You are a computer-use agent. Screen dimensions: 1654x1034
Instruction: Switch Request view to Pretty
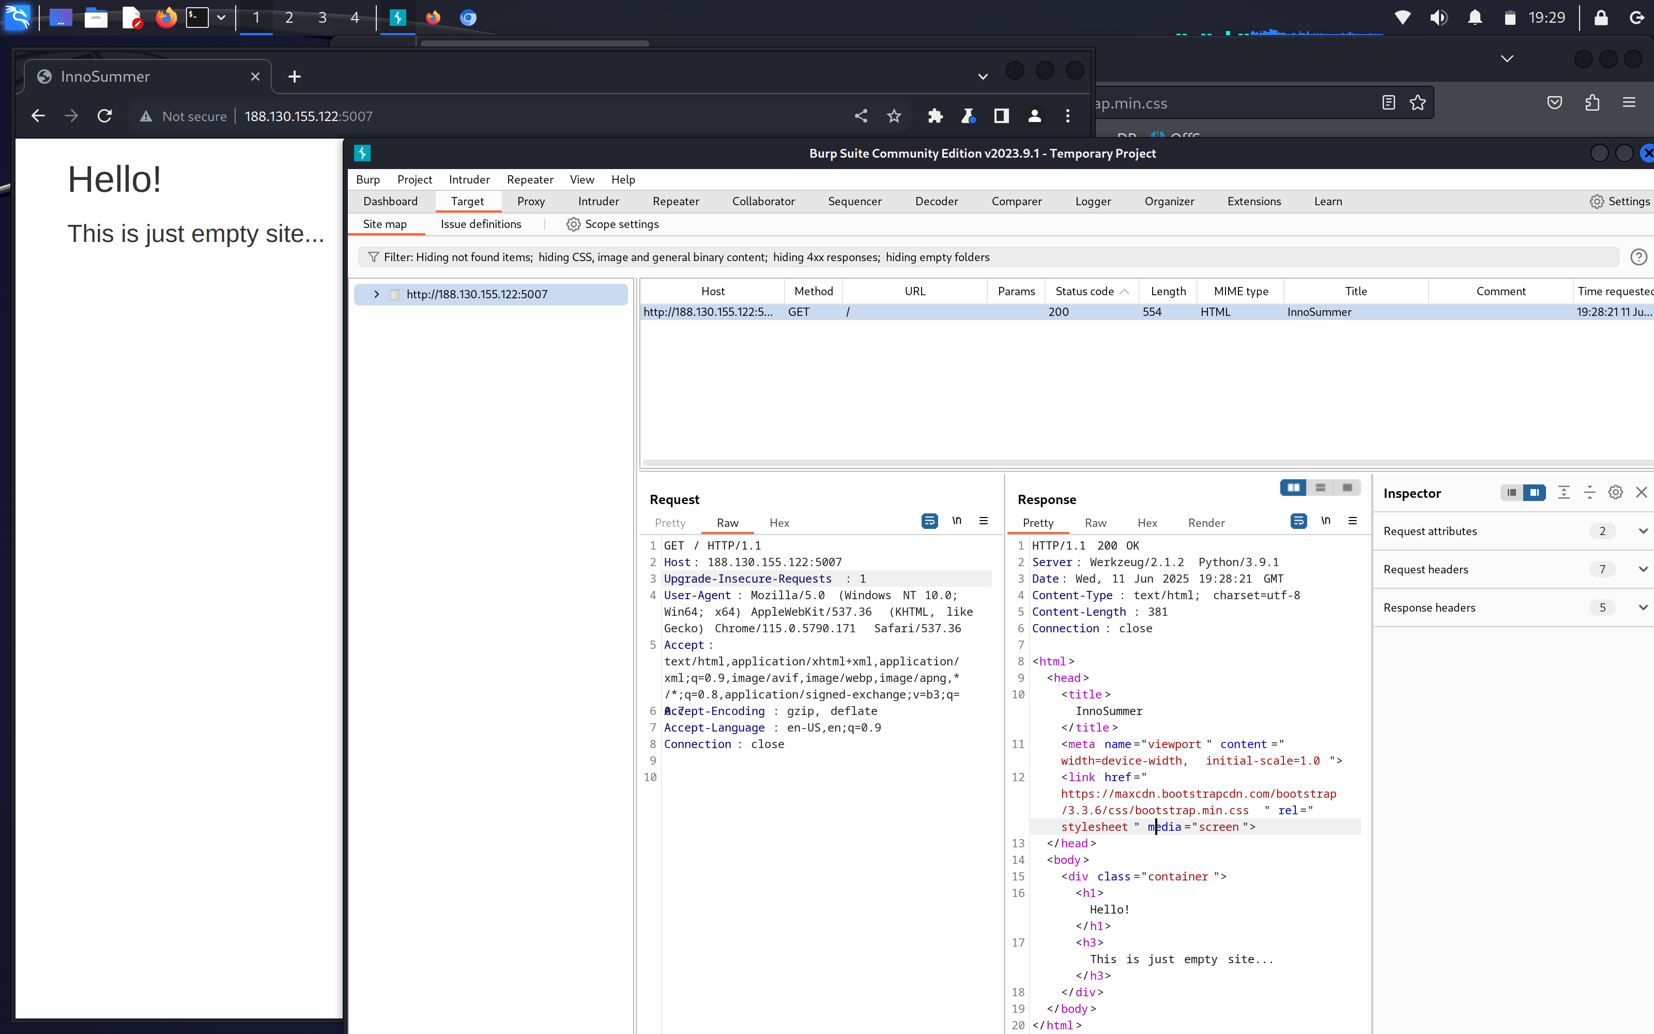670,523
